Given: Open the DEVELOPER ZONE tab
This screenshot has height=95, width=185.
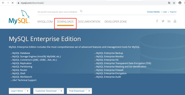Looking at the screenshot, I should pos(116,22).
